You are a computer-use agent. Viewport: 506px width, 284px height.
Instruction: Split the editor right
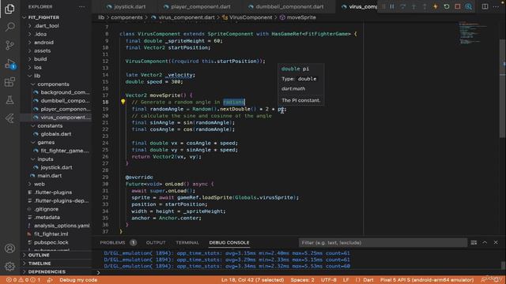pos(485,6)
